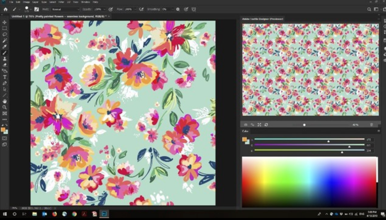386x220 pixels.
Task: Select the Move tool
Action: 5,23
